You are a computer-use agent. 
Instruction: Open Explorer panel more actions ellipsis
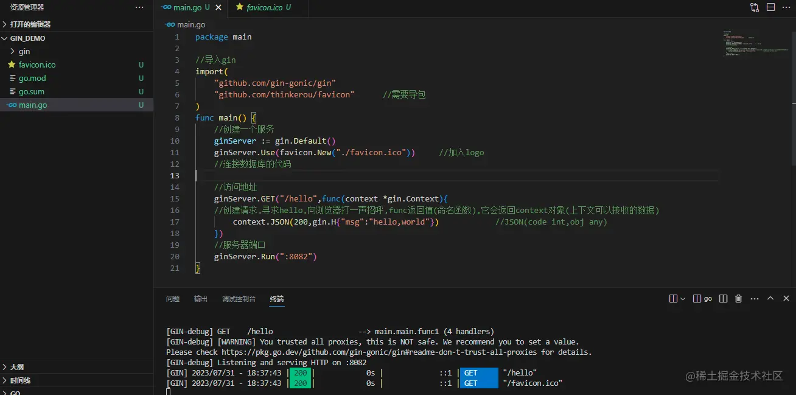point(139,7)
